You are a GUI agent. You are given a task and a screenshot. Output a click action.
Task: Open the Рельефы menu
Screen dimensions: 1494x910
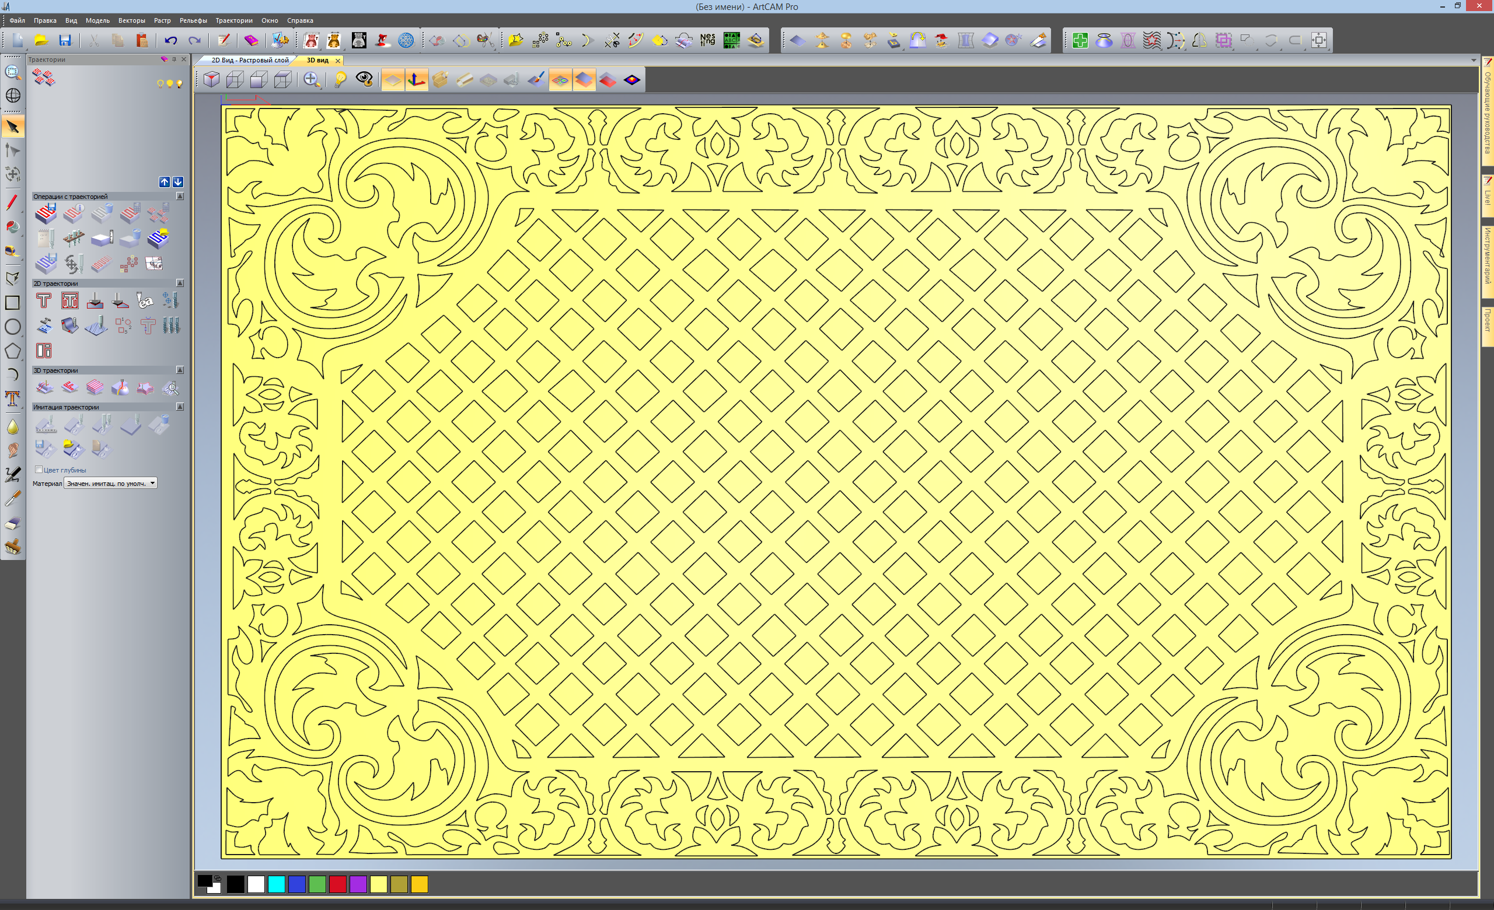[193, 20]
